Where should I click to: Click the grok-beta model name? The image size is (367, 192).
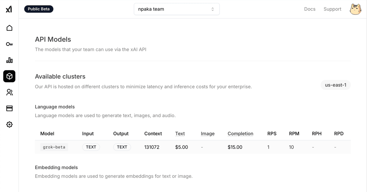click(x=54, y=147)
